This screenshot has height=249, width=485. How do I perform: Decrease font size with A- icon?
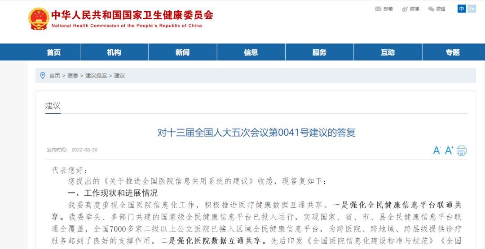pos(437,150)
